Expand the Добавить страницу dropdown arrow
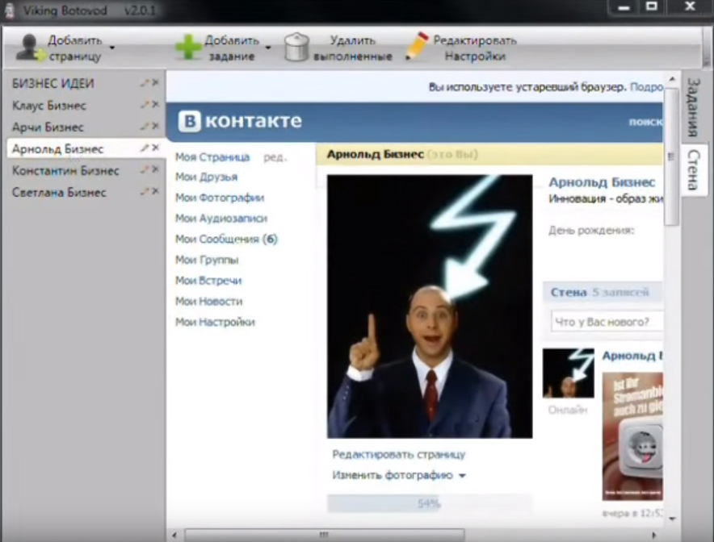 112,48
